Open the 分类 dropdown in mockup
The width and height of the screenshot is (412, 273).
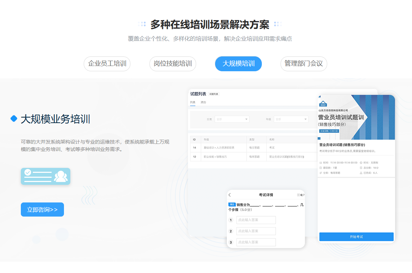(232, 119)
